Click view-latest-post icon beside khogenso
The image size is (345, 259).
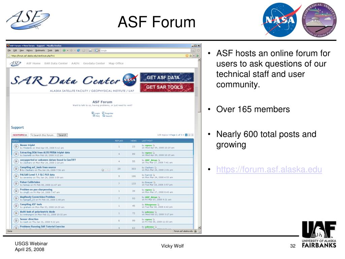158,205
